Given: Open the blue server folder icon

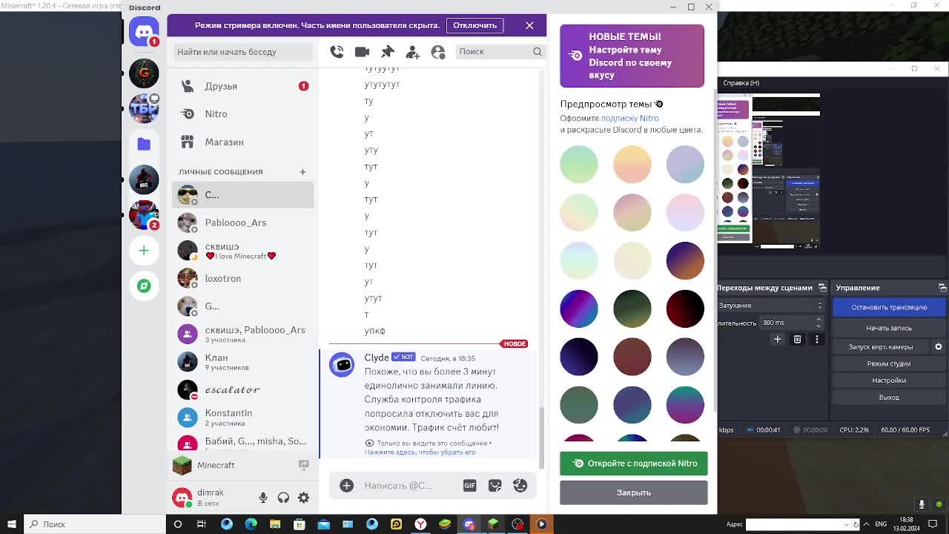Looking at the screenshot, I should 144,144.
